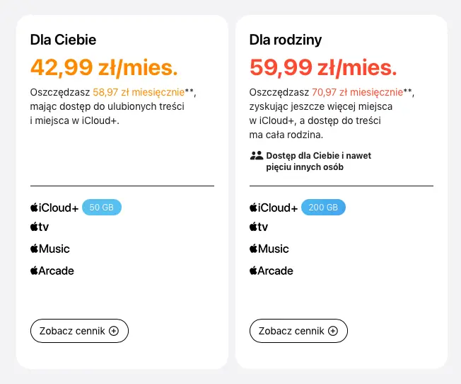This screenshot has height=384, width=461.
Task: Click the Apple TV logo in Dla rodziny plan
Action: tap(259, 227)
